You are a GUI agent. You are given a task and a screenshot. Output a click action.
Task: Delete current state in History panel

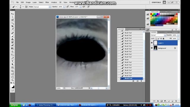[141, 81]
